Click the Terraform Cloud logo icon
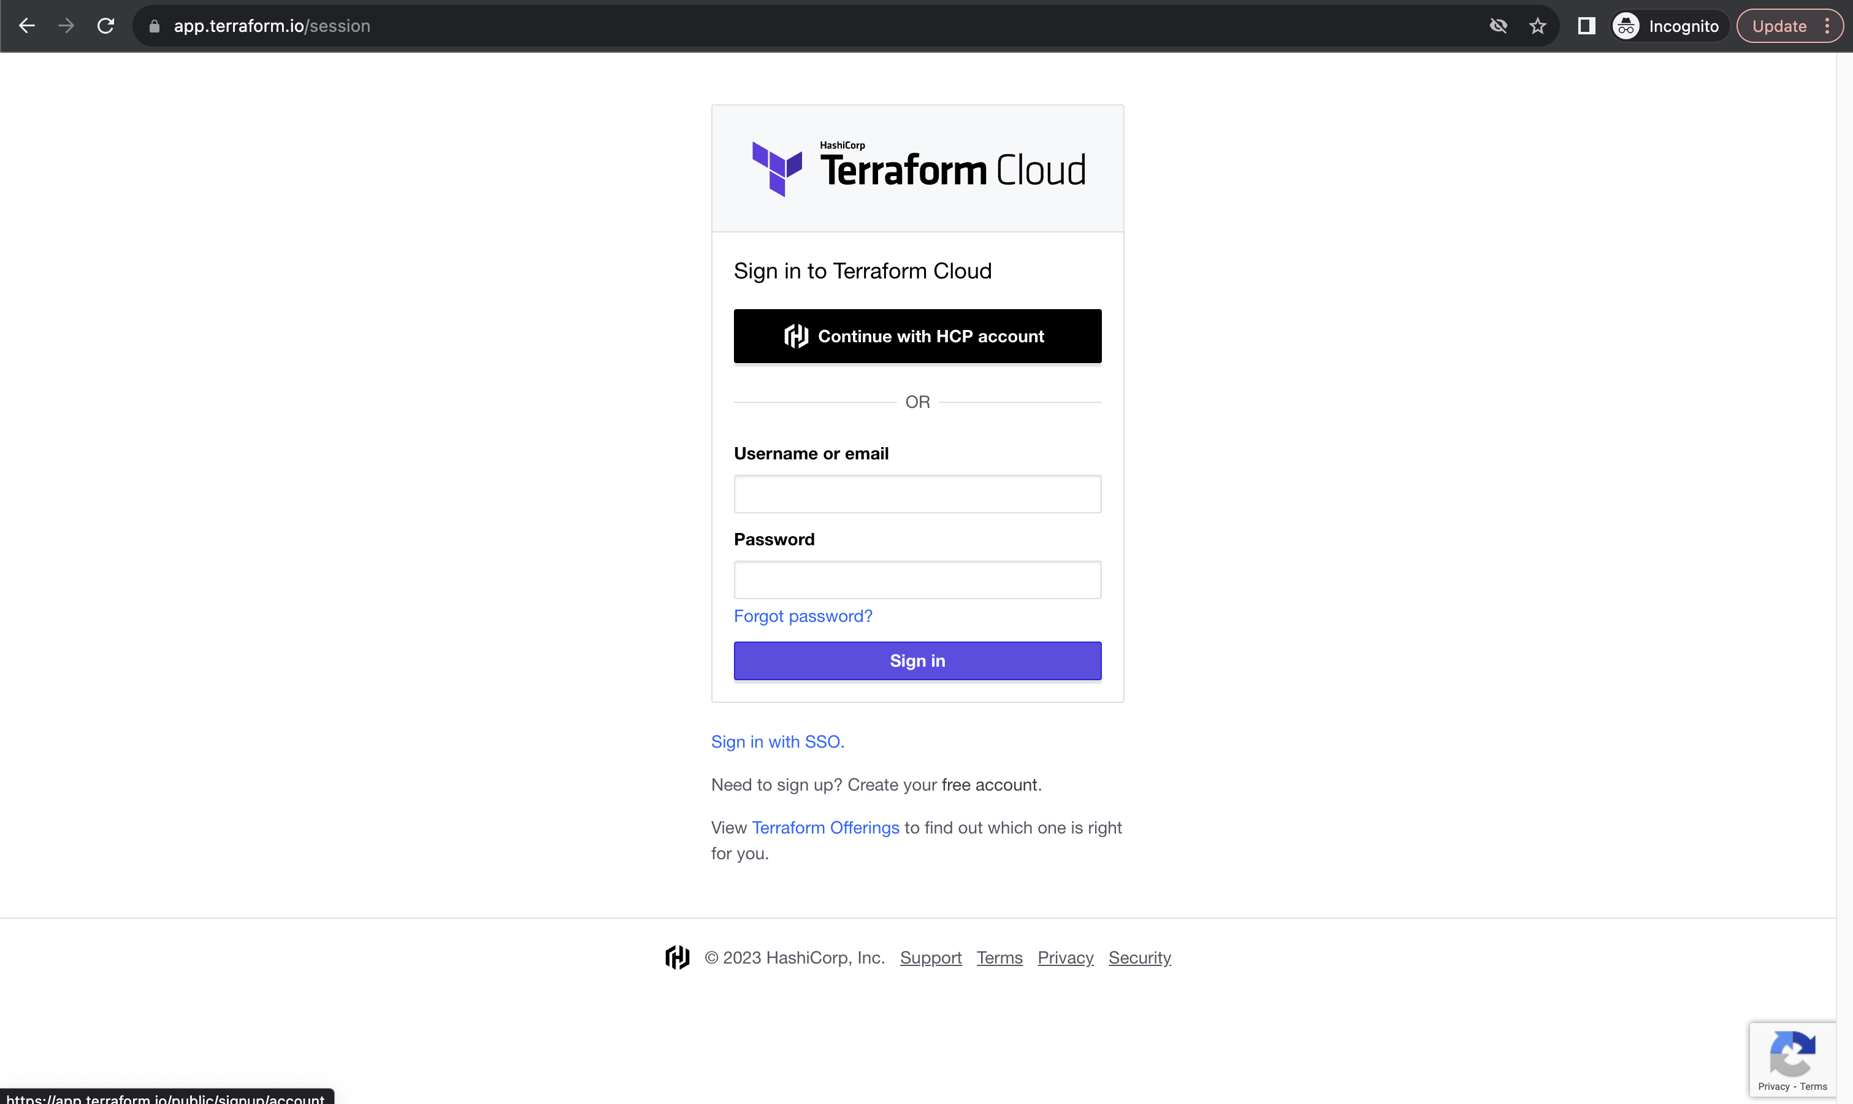The height and width of the screenshot is (1104, 1853). [x=775, y=167]
